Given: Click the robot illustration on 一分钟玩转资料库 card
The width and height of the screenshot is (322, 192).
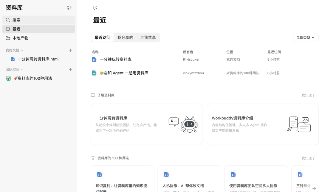Looking at the screenshot, I should tap(183, 125).
